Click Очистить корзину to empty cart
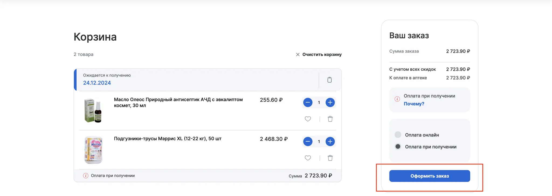The width and height of the screenshot is (552, 196). (x=319, y=54)
